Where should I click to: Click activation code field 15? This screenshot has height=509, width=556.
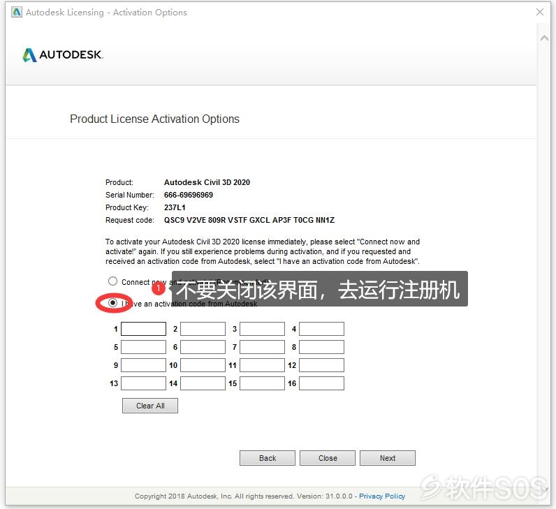tap(262, 383)
